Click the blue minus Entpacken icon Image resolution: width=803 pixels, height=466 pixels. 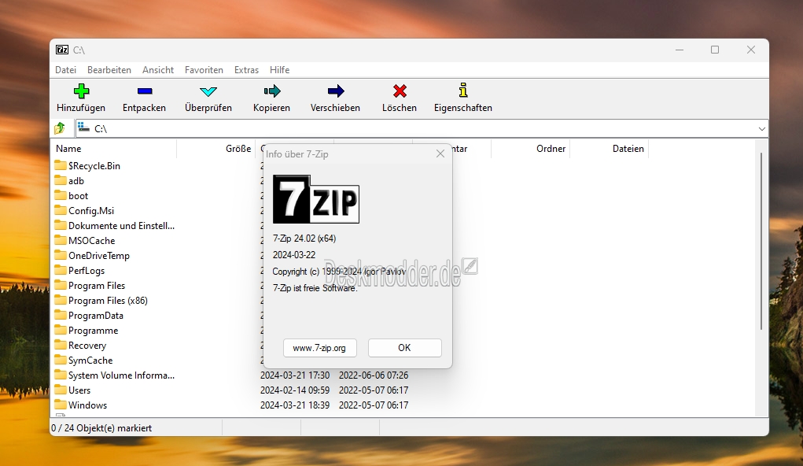(145, 91)
